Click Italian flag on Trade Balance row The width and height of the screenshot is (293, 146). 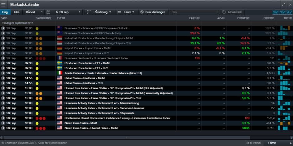coord(60,73)
